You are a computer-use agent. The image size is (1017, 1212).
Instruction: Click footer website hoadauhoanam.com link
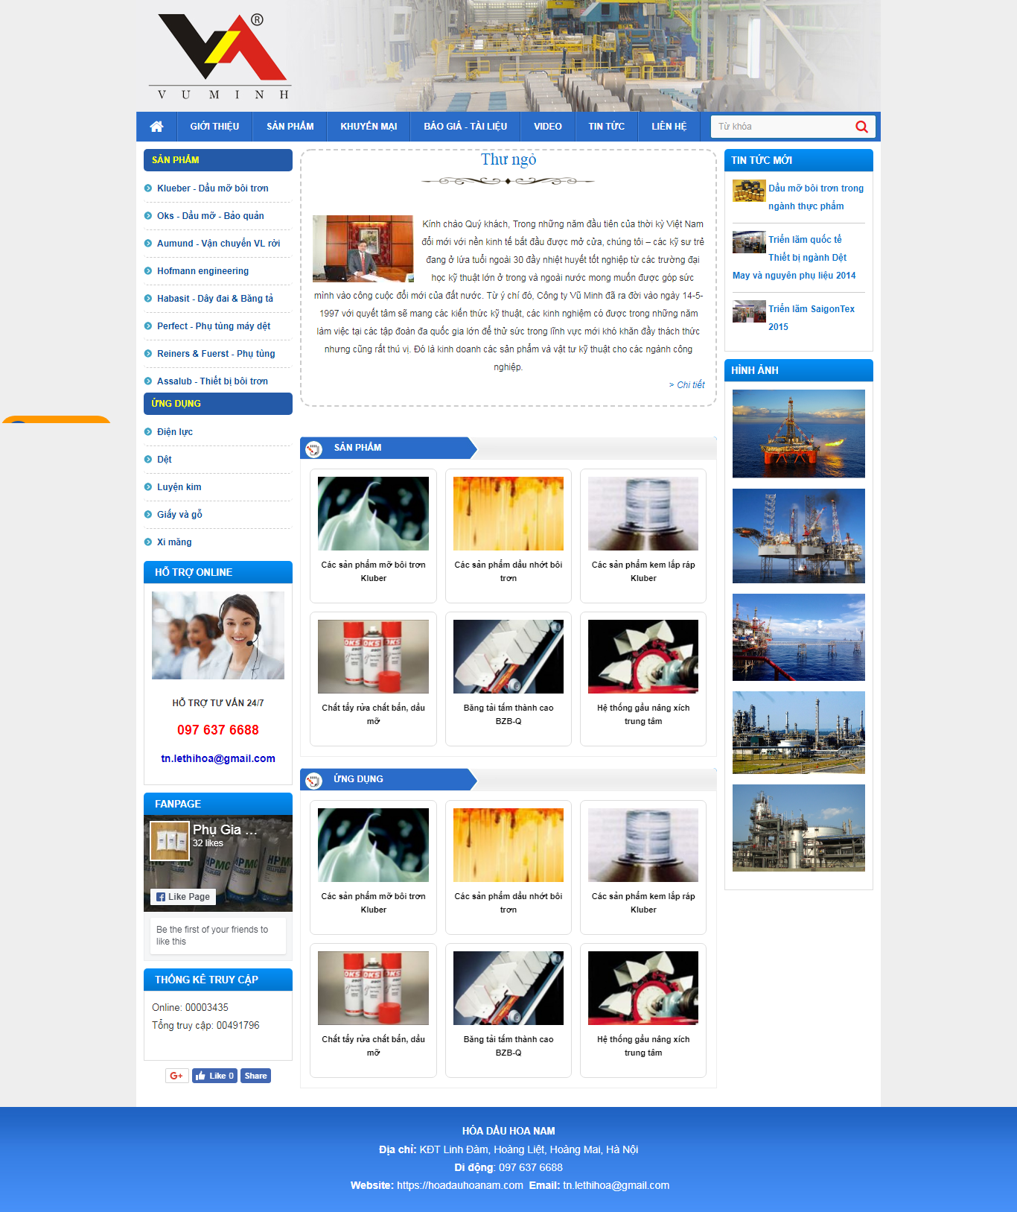[x=459, y=1185]
